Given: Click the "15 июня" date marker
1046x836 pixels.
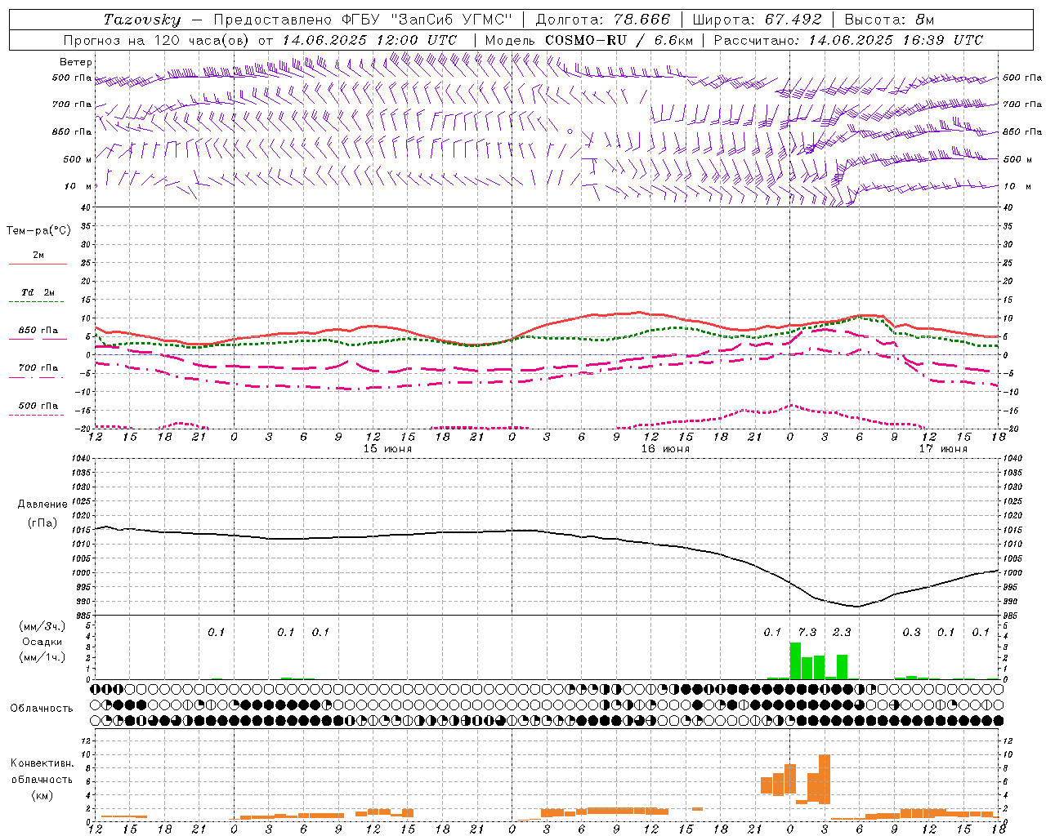Looking at the screenshot, I should [x=388, y=449].
